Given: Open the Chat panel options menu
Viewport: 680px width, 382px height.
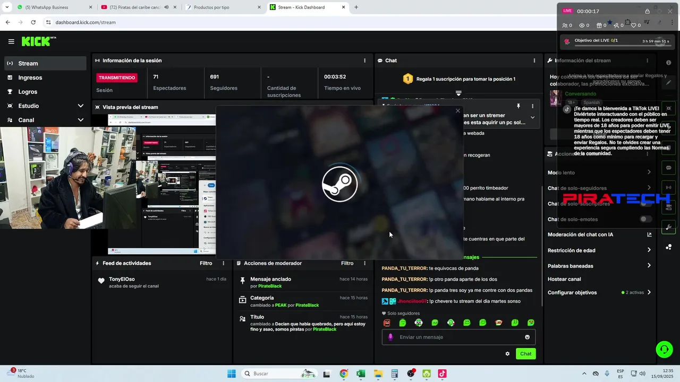Looking at the screenshot, I should point(534,60).
